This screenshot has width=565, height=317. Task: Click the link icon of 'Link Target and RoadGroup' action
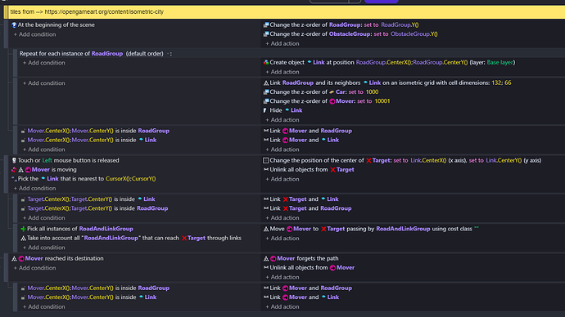pyautogui.click(x=266, y=208)
